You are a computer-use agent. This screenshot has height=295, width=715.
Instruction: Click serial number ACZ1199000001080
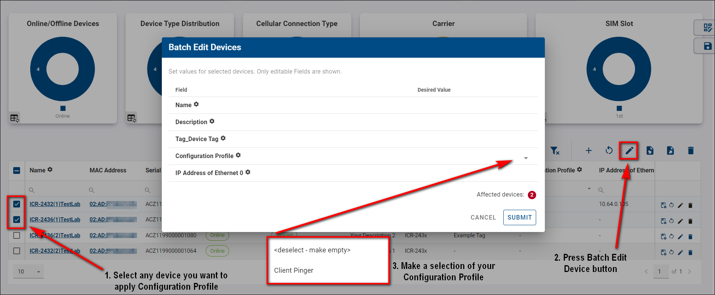[171, 235]
